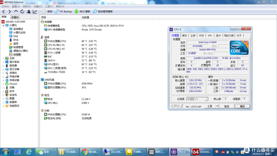Click BIOS 更新 with green arrow
The height and width of the screenshot is (156, 277).
pyautogui.click(x=82, y=12)
